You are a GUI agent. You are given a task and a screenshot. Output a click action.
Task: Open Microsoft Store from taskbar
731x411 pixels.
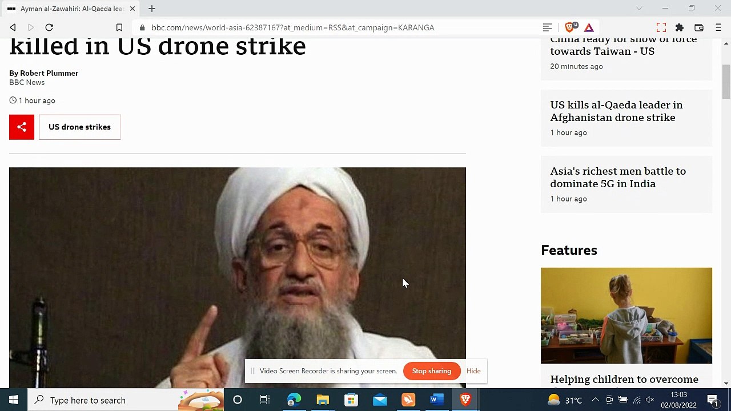pyautogui.click(x=351, y=400)
